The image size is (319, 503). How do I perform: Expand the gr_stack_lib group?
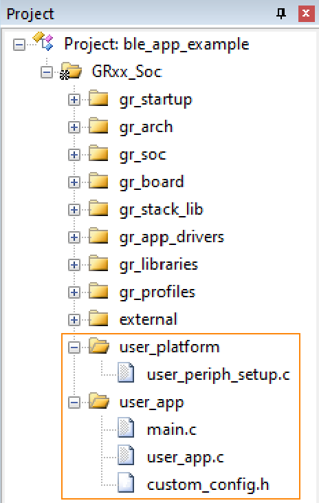click(x=74, y=210)
